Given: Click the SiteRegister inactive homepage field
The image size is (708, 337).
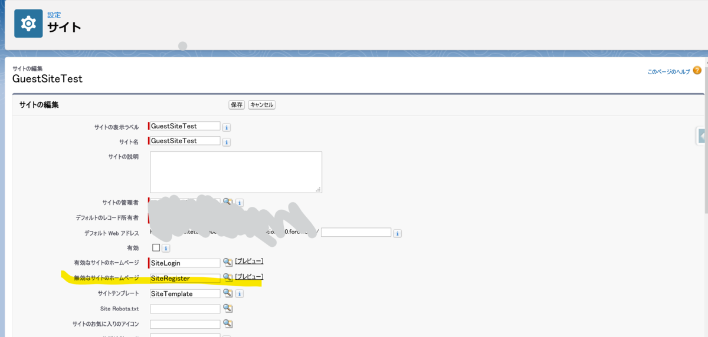Looking at the screenshot, I should [x=185, y=278].
